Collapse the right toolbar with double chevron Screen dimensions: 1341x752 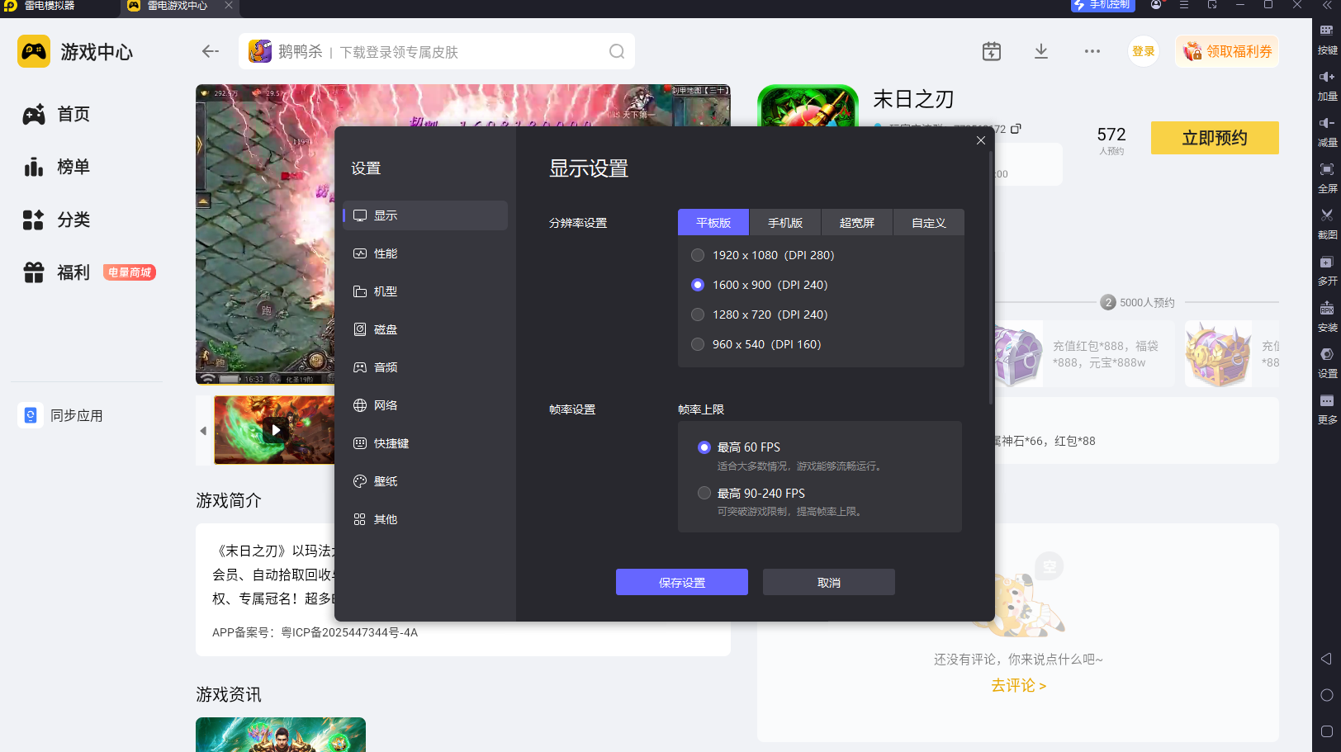1327,5
